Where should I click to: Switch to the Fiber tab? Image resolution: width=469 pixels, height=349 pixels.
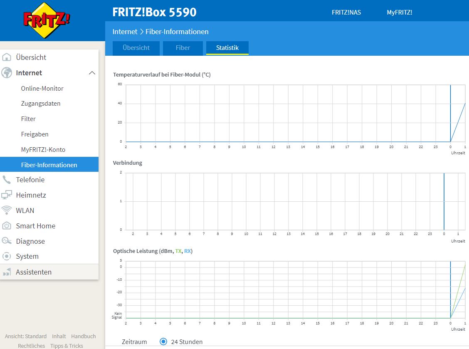click(183, 48)
